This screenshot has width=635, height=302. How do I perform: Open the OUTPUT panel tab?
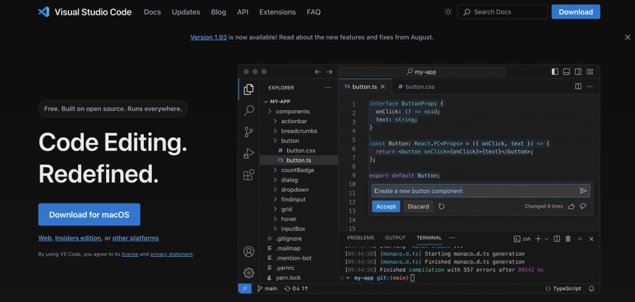[395, 238]
